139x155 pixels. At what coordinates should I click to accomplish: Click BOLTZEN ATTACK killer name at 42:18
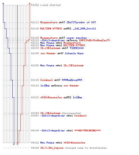[51, 29]
